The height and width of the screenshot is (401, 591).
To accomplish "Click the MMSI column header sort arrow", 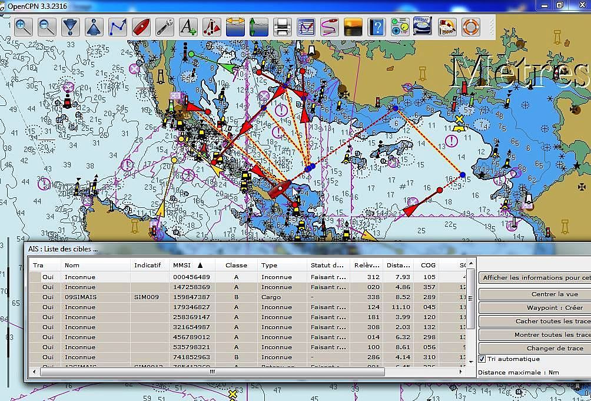I will [x=200, y=266].
